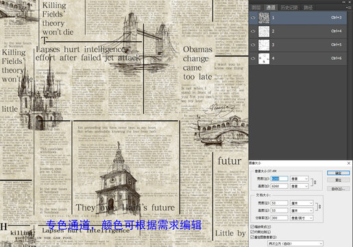
Task: Select the channel row labeled Ctrl+6
Action: click(x=298, y=58)
